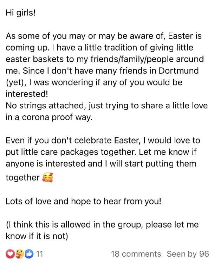
Task: Click the 'Hi girls!' greeting line
Action: 21,12
